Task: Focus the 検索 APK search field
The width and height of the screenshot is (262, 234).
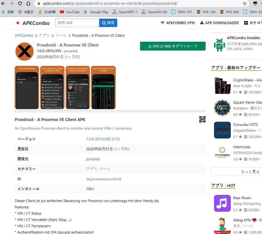Action: 77,23
